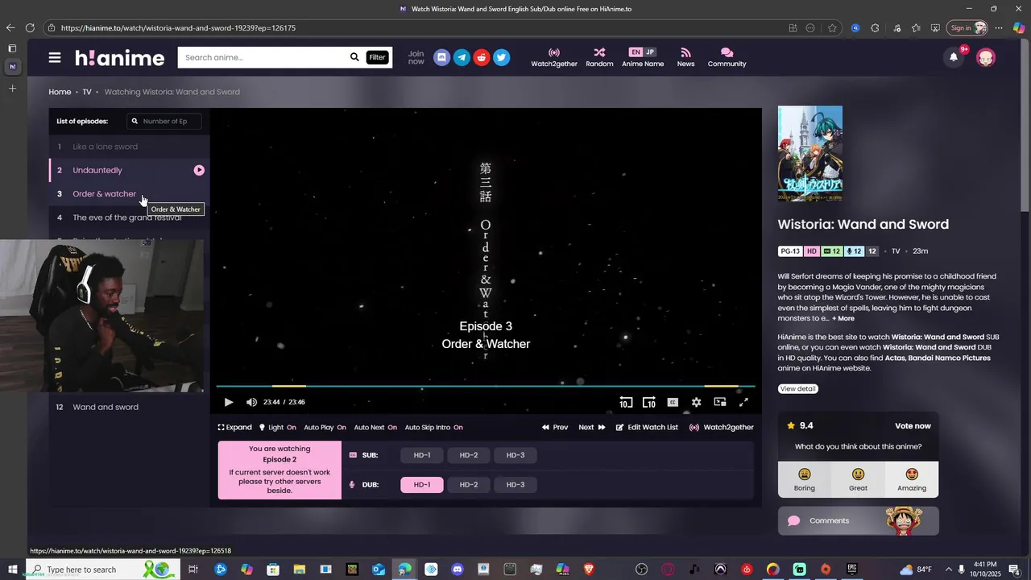Viewport: 1031px width, 580px height.
Task: Rewind 10 seconds
Action: [626, 402]
